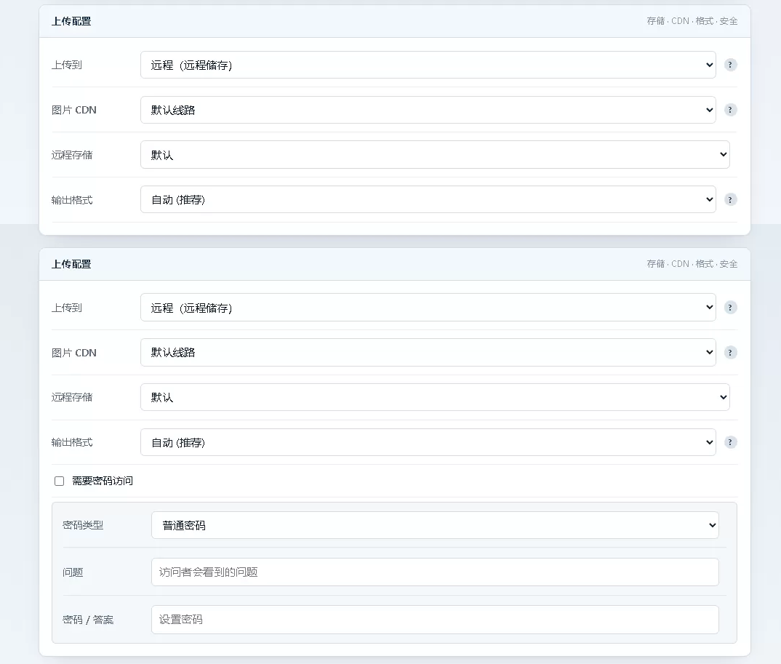Viewport: 781px width, 664px height.
Task: Open first panel's 上传到 dropdown
Action: click(x=428, y=65)
